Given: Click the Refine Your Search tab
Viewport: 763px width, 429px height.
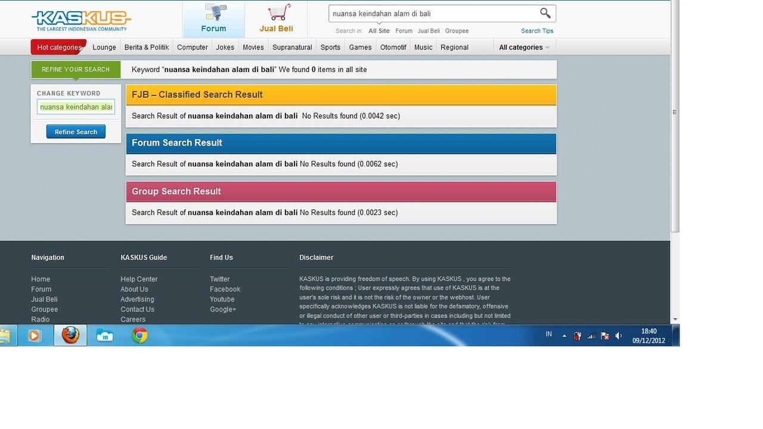Looking at the screenshot, I should point(76,70).
